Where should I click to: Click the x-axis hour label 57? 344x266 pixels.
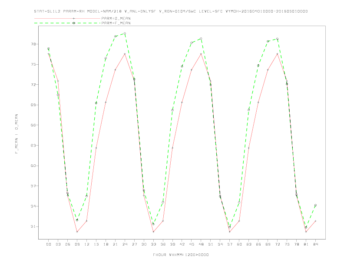230,244
